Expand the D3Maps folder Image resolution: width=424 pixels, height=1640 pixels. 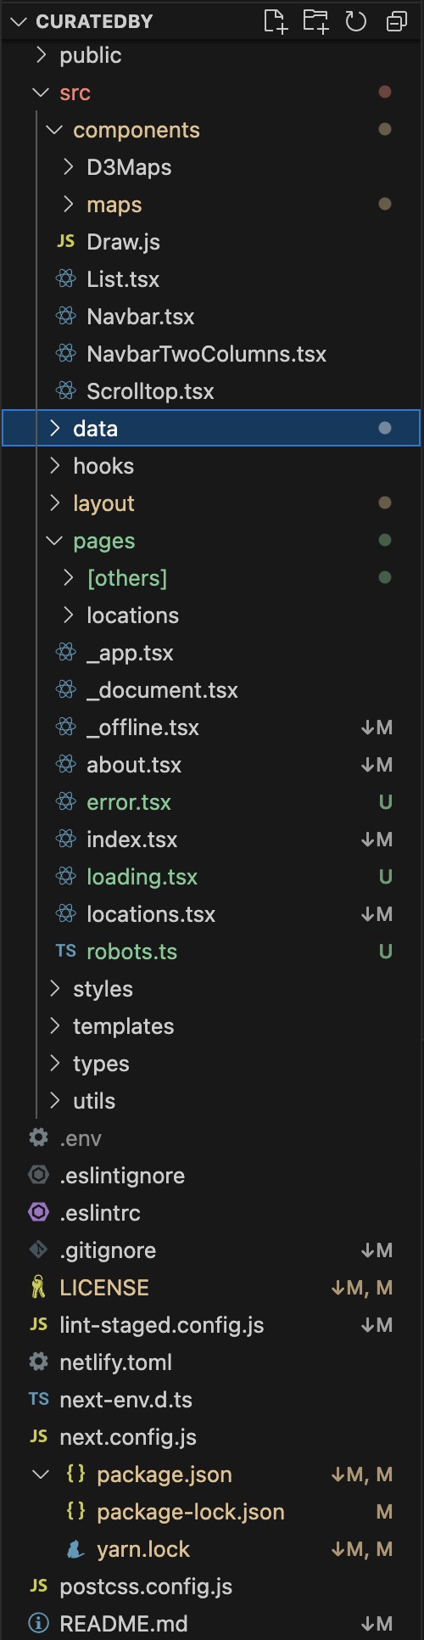click(x=69, y=167)
